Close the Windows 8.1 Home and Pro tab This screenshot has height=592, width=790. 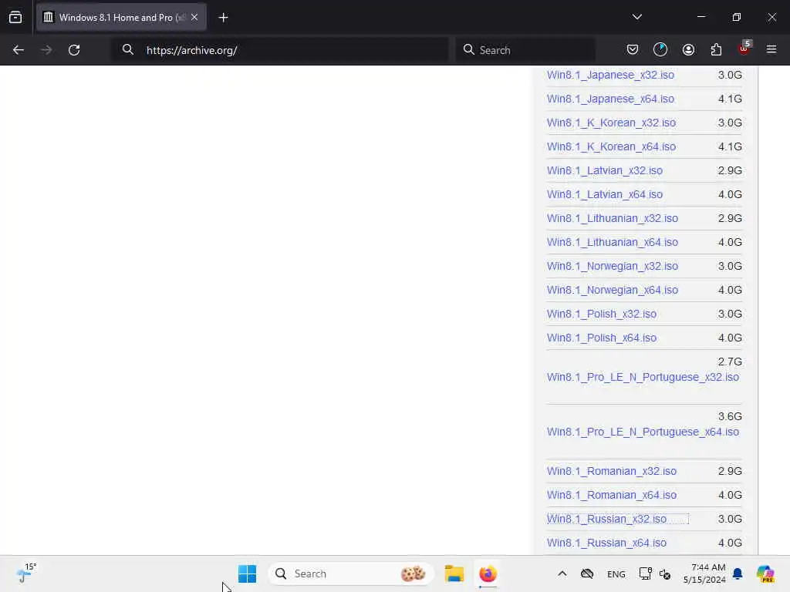coord(194,18)
